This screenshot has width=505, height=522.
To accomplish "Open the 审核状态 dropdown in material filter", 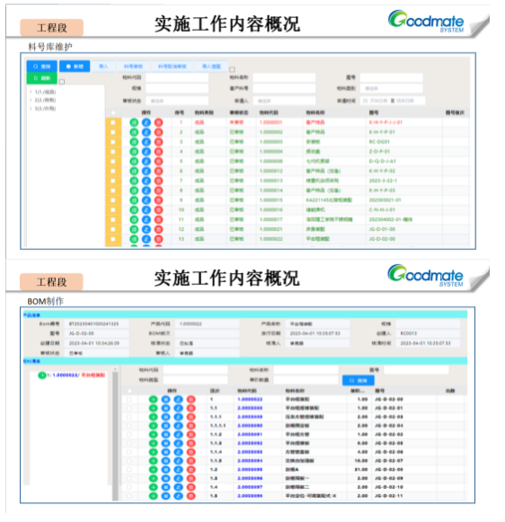I will [x=177, y=101].
